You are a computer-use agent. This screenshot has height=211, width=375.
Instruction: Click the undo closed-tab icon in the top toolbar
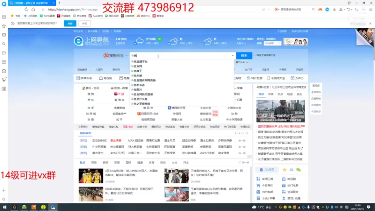[x=349, y=9]
